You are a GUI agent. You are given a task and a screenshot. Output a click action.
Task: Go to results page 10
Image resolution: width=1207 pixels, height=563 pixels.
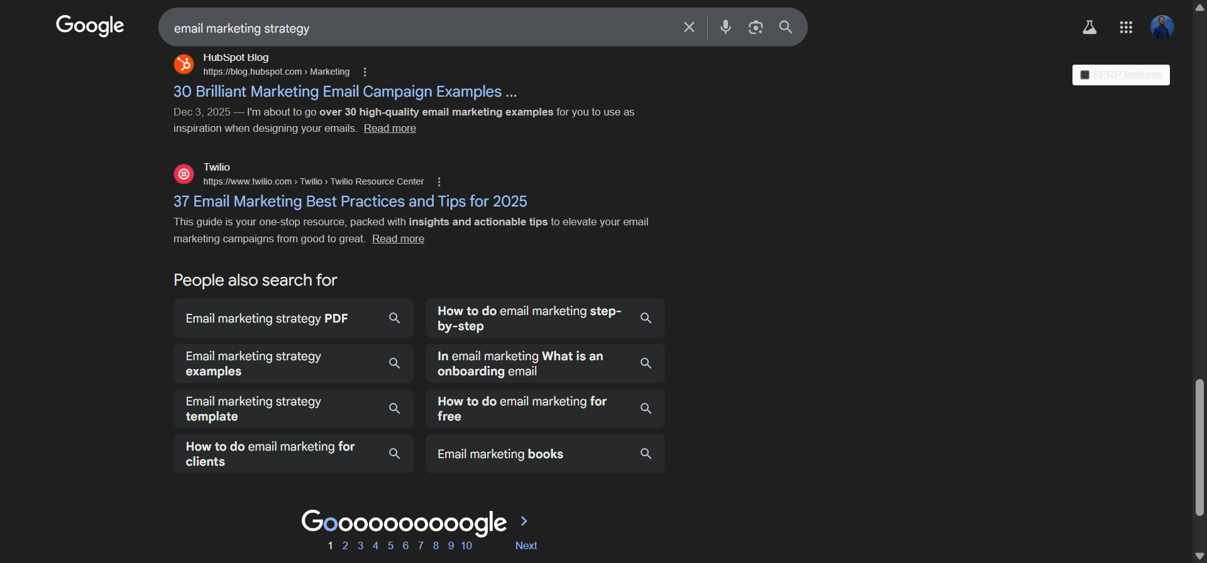click(x=466, y=545)
